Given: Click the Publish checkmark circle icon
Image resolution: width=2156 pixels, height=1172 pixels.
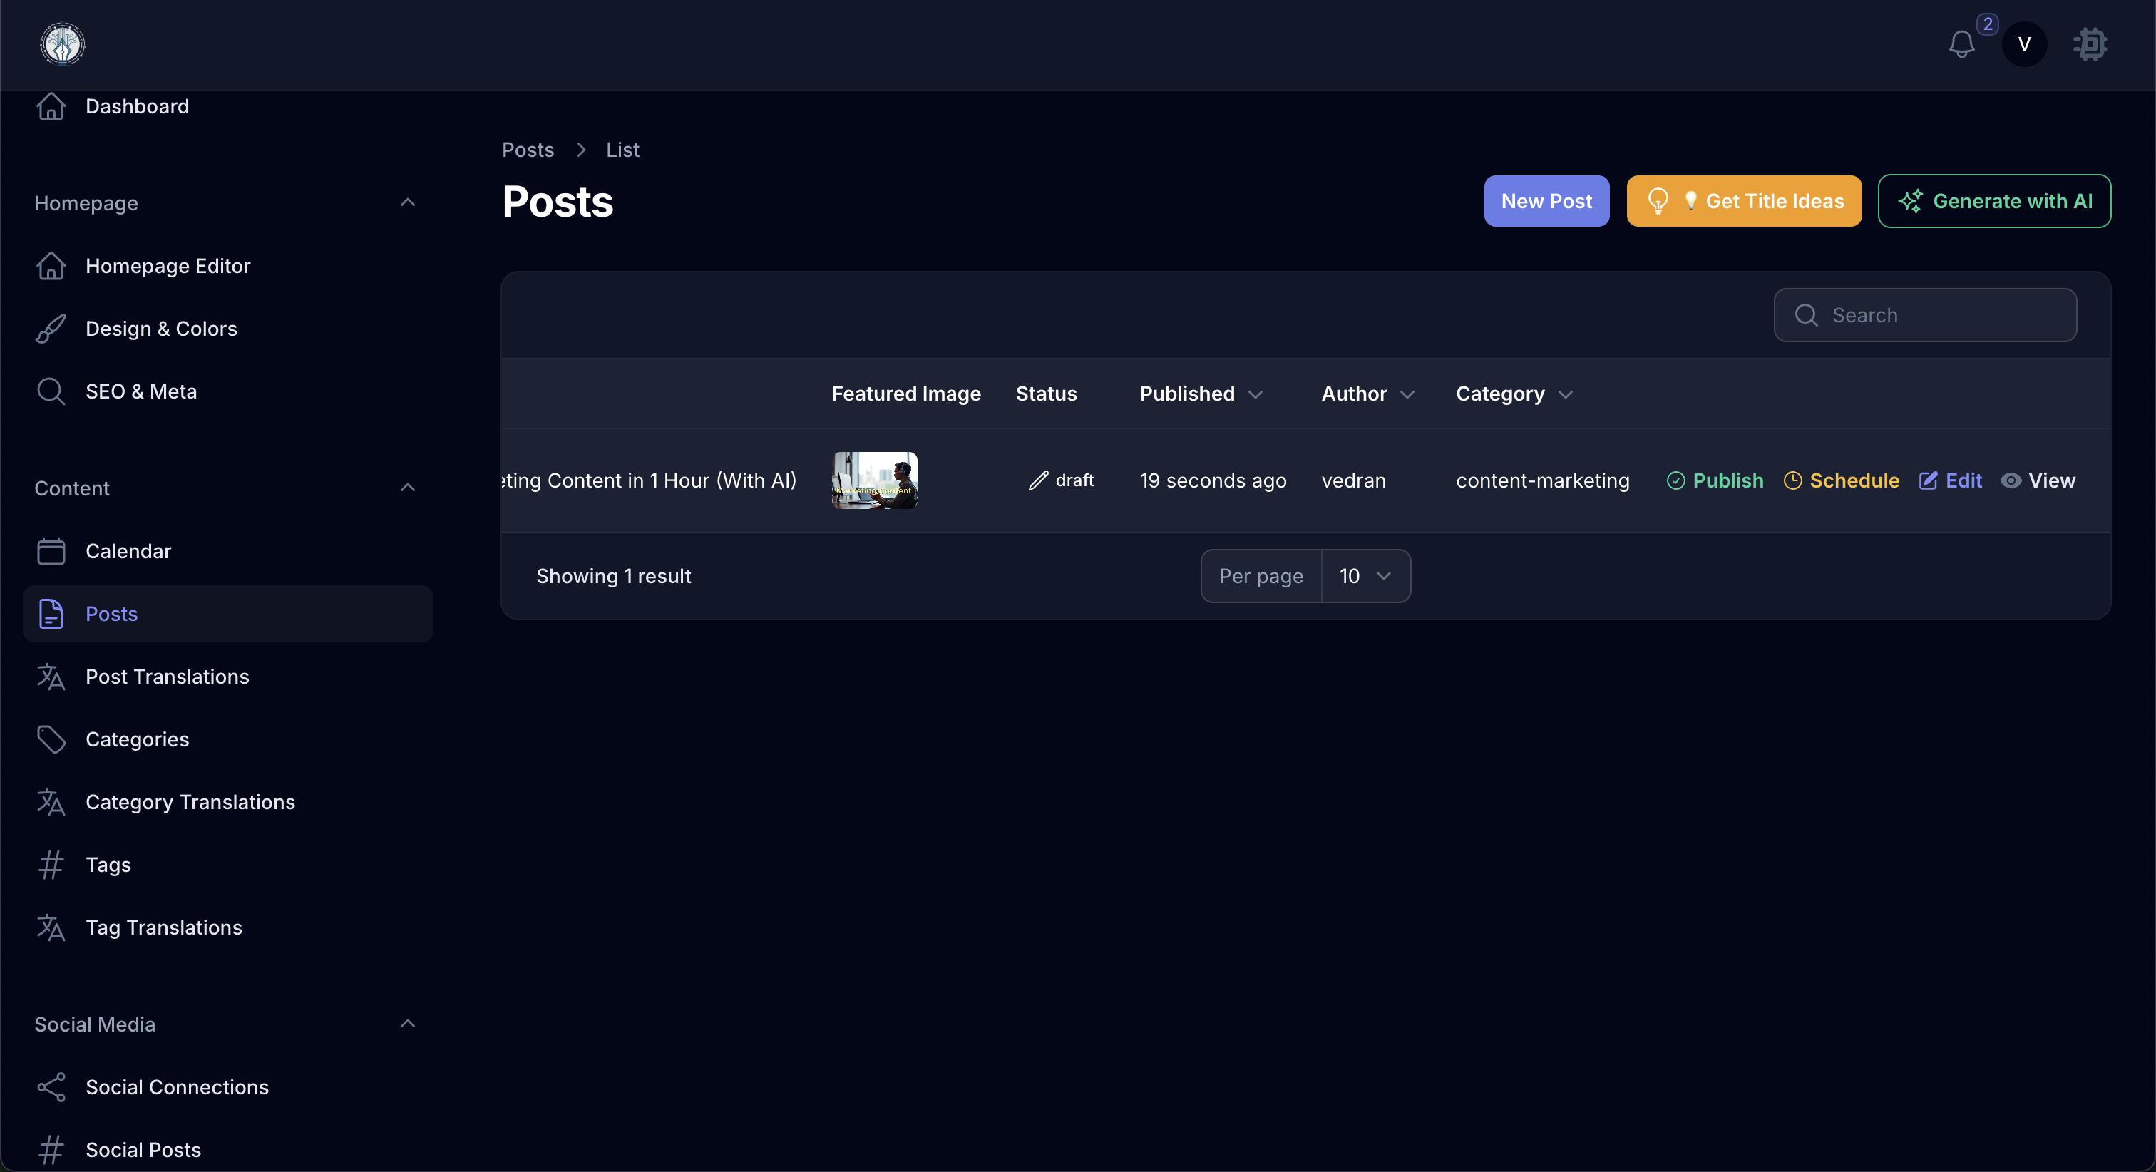Looking at the screenshot, I should (1675, 480).
